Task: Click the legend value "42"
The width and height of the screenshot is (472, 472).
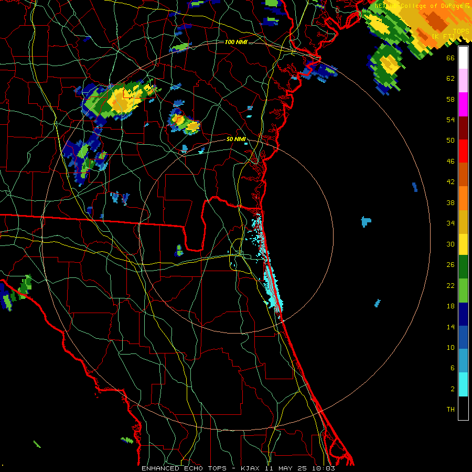Action: pyautogui.click(x=450, y=182)
